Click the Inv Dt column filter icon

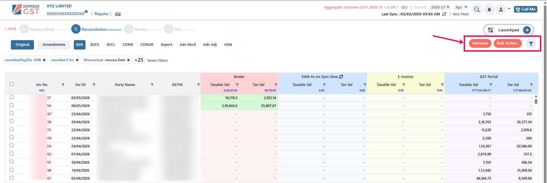click(x=94, y=85)
